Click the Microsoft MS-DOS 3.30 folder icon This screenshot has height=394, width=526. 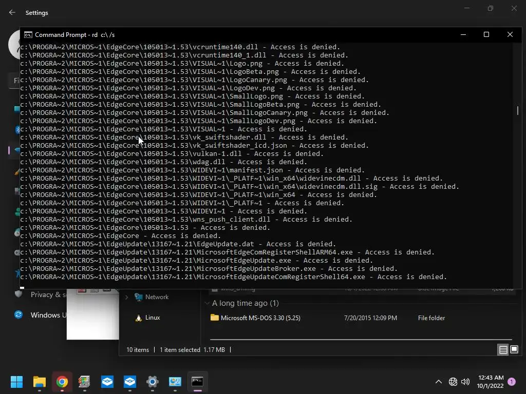click(214, 318)
